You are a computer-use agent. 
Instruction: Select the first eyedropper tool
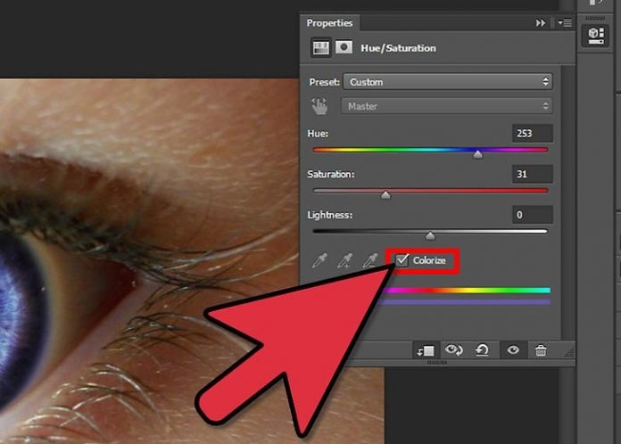319,261
